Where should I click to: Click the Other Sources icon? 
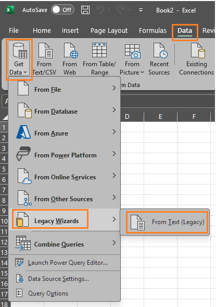coord(24,198)
